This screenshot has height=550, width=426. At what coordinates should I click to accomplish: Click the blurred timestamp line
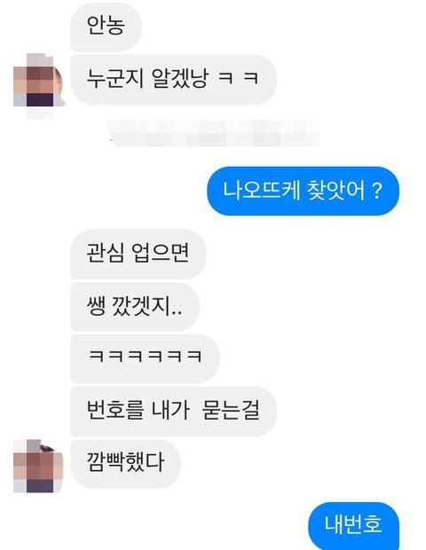click(213, 132)
